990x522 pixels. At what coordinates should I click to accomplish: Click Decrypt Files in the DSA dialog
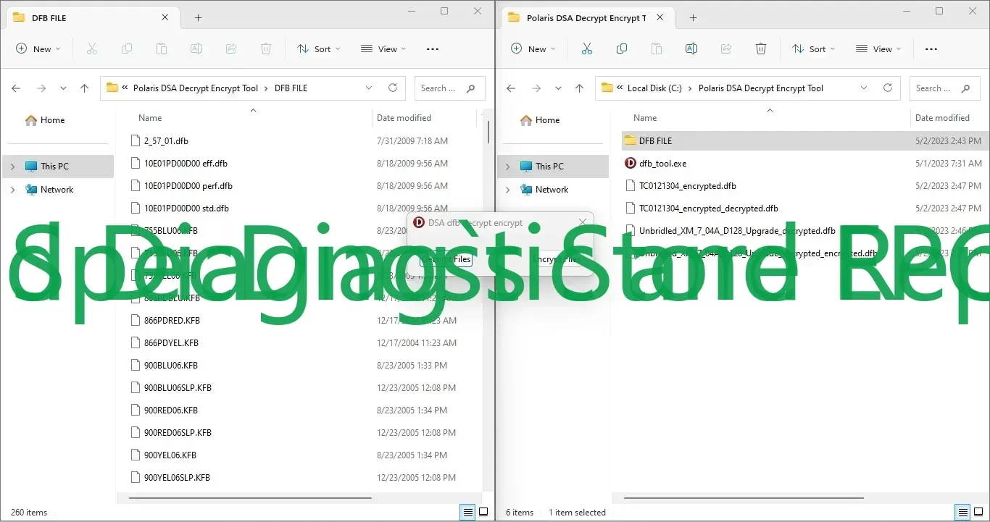(x=446, y=259)
